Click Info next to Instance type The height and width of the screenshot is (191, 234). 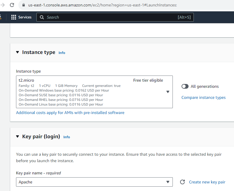coord(62,53)
